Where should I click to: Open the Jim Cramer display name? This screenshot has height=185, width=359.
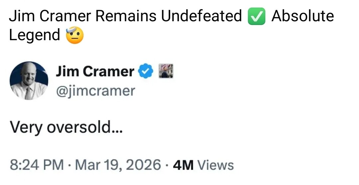(95, 71)
